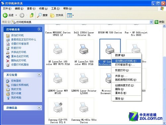Select the Samsung ML-451x 501x Series printer
166x125 pixels.
(x=84, y=107)
